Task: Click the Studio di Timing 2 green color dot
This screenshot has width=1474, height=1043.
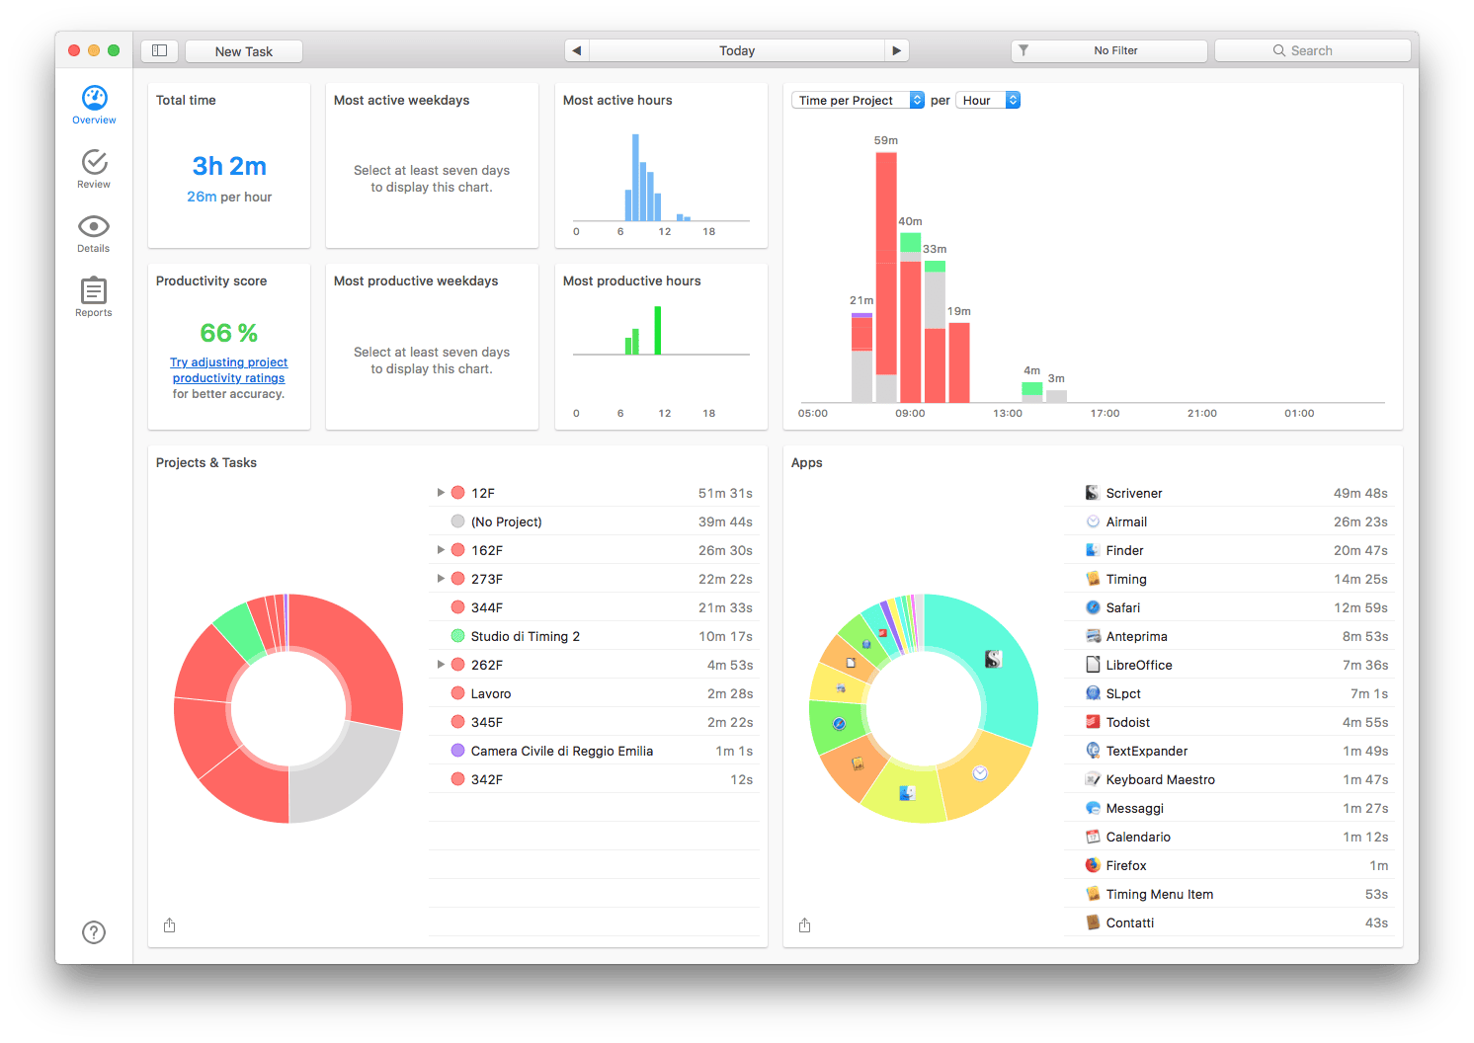Action: (458, 636)
